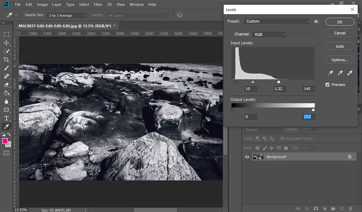Click the black point eyedropper in Levels
Screen dimensions: 362x212
coord(330,73)
